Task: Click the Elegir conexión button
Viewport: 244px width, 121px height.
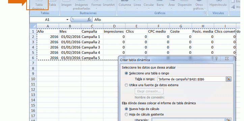Action: click(149, 91)
